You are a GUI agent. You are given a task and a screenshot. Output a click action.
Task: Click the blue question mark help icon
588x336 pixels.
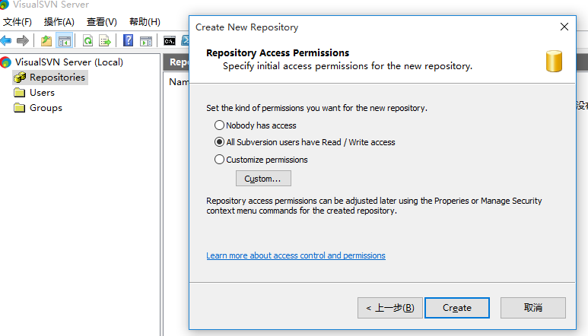129,40
